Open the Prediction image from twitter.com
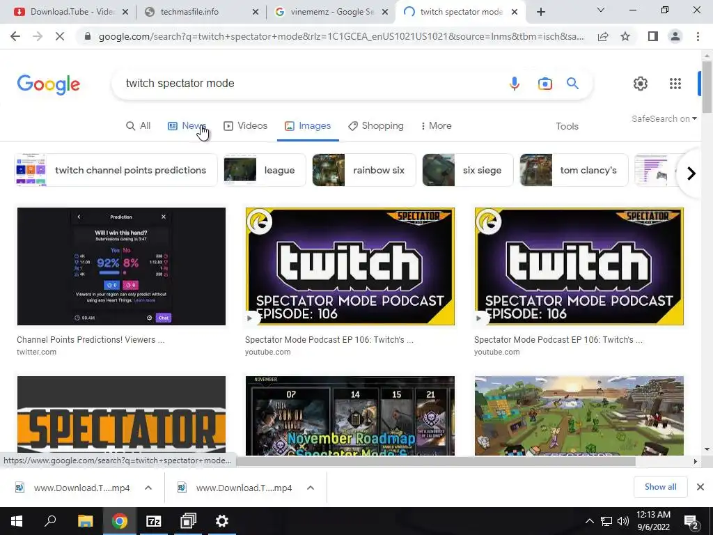This screenshot has width=713, height=535. point(121,267)
